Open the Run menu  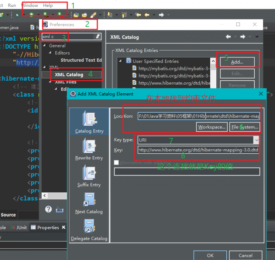(x=12, y=5)
